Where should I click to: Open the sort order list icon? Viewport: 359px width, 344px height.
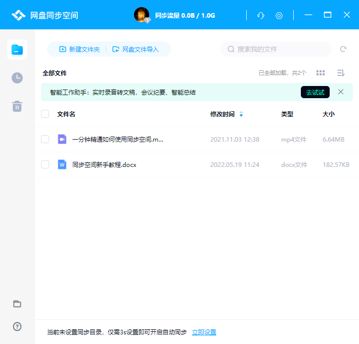[x=341, y=73]
